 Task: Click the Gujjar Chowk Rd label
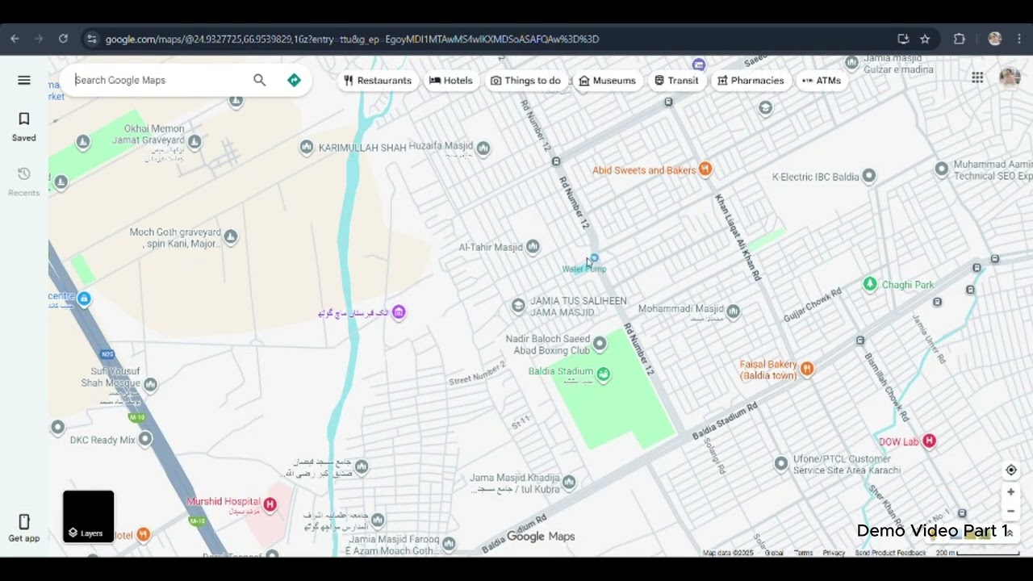pyautogui.click(x=813, y=304)
